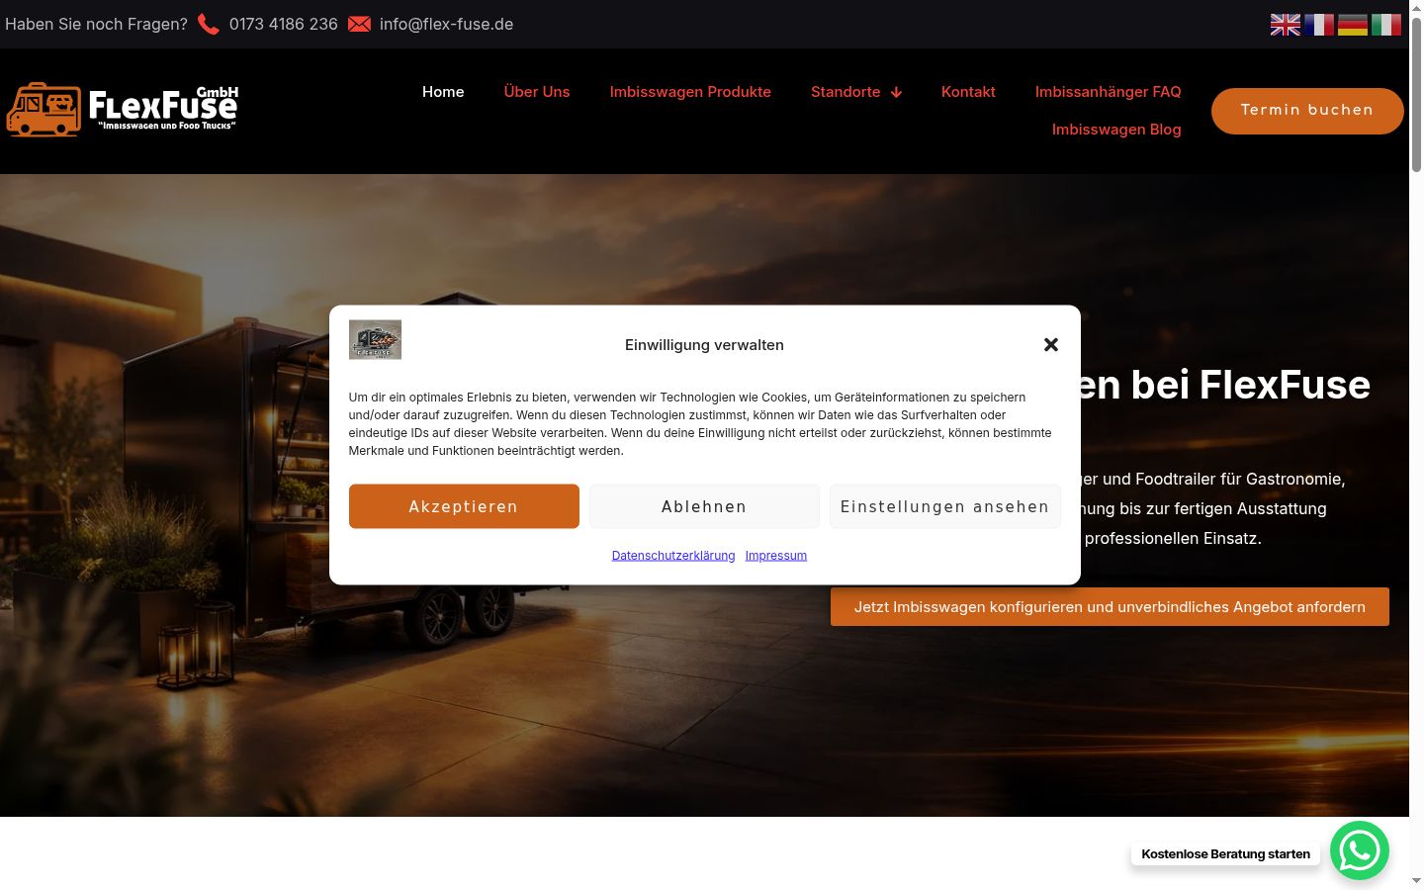This screenshot has height=890, width=1424.
Task: Click the red envelope email icon
Action: click(x=359, y=24)
